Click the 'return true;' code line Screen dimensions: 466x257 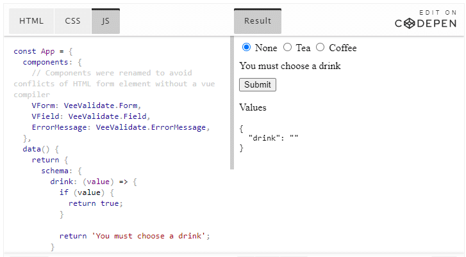coord(96,203)
